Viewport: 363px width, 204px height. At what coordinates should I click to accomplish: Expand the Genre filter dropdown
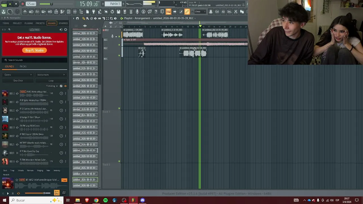18,75
